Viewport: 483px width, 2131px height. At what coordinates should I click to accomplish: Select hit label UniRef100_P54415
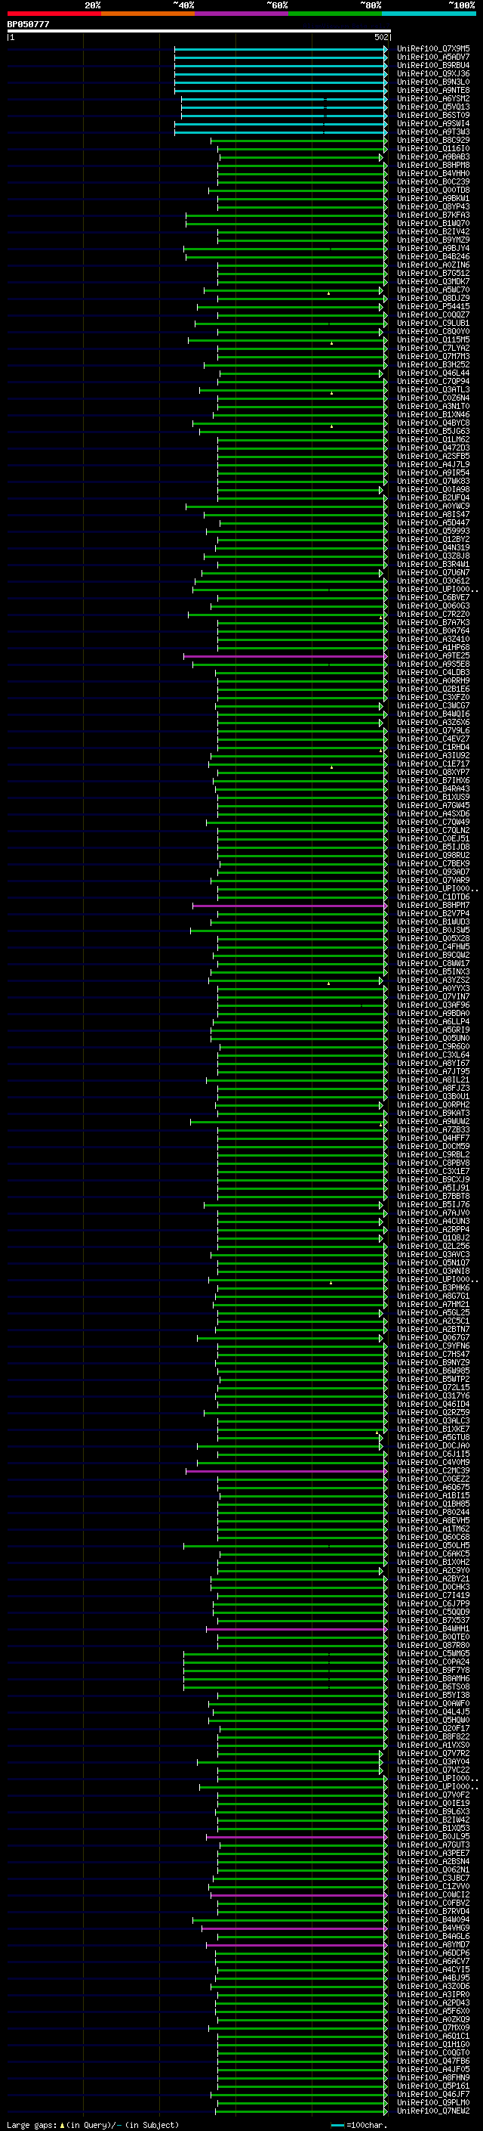433,307
